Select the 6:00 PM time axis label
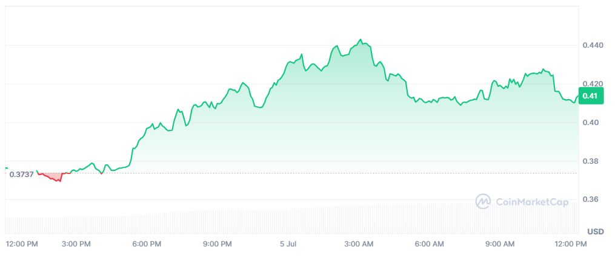The image size is (615, 264). click(x=147, y=244)
